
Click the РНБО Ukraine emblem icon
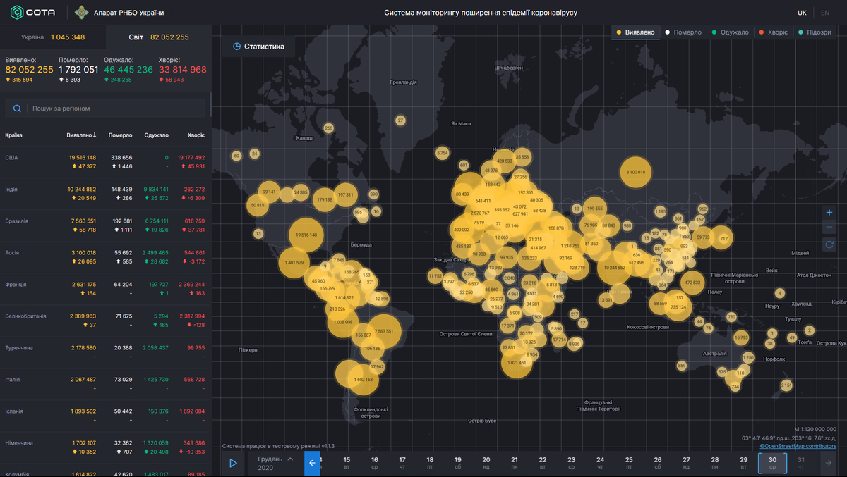82,12
